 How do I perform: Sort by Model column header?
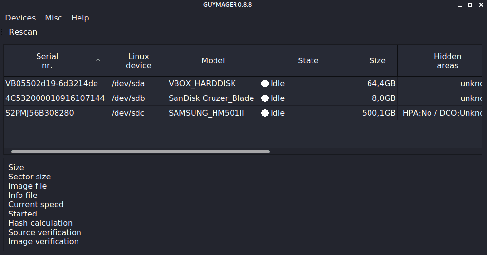[213, 61]
